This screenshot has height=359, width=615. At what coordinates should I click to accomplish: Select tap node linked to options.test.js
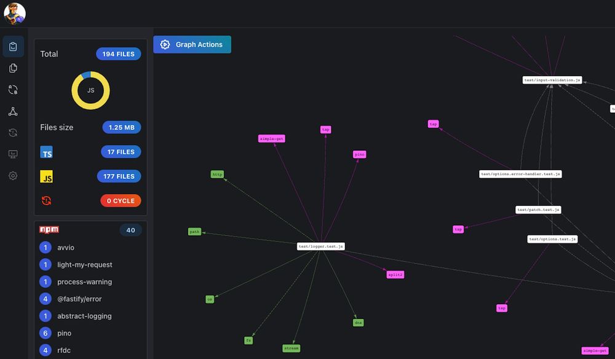(502, 308)
